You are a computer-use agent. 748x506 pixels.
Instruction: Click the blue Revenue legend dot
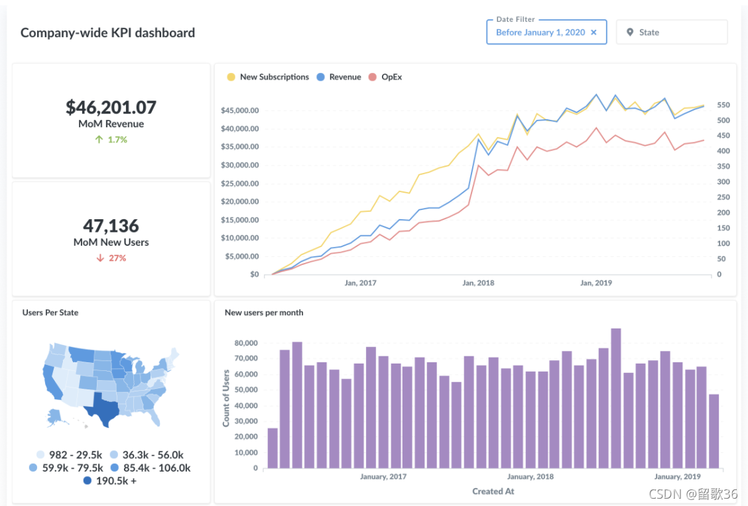click(320, 77)
